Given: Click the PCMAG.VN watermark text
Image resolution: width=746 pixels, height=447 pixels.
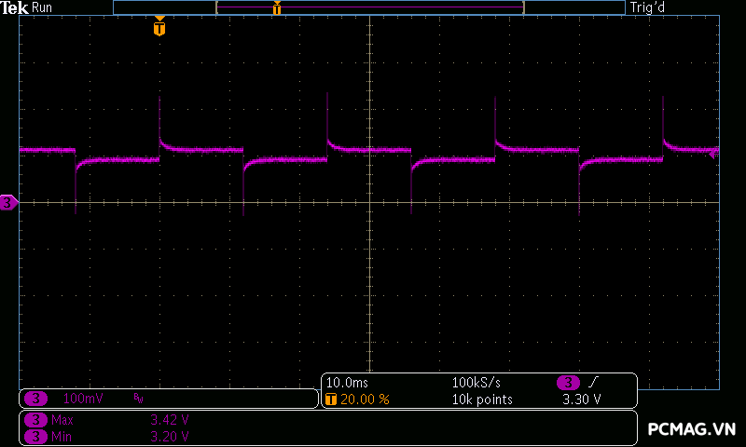Looking at the screenshot, I should point(692,429).
